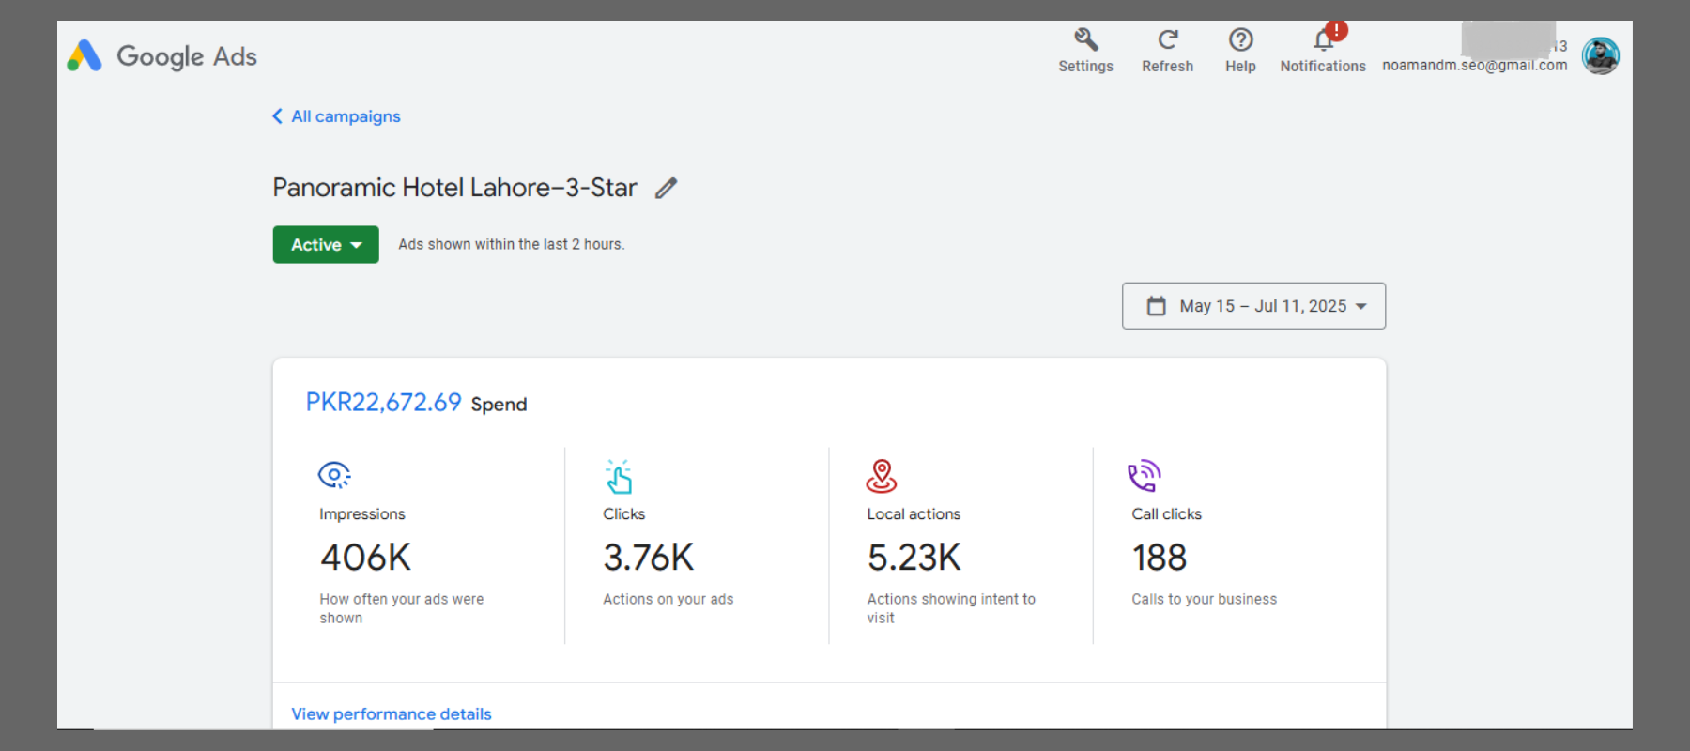
Task: Click the Clicks pointer hand icon
Action: [619, 477]
